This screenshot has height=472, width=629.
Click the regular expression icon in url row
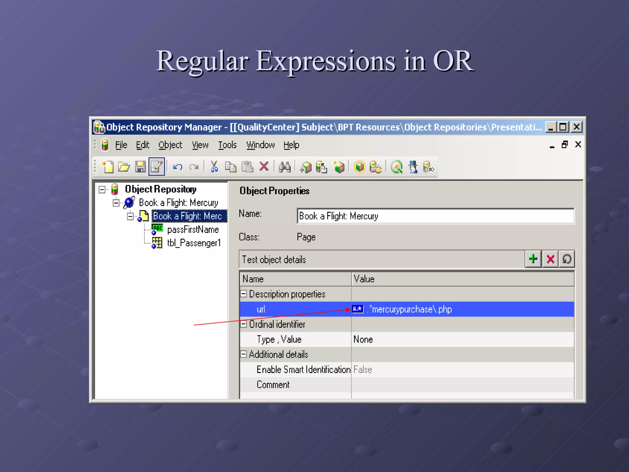[x=357, y=309]
